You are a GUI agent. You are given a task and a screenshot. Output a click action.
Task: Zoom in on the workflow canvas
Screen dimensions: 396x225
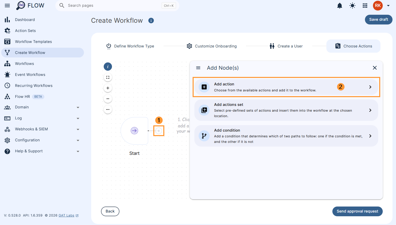(x=108, y=88)
